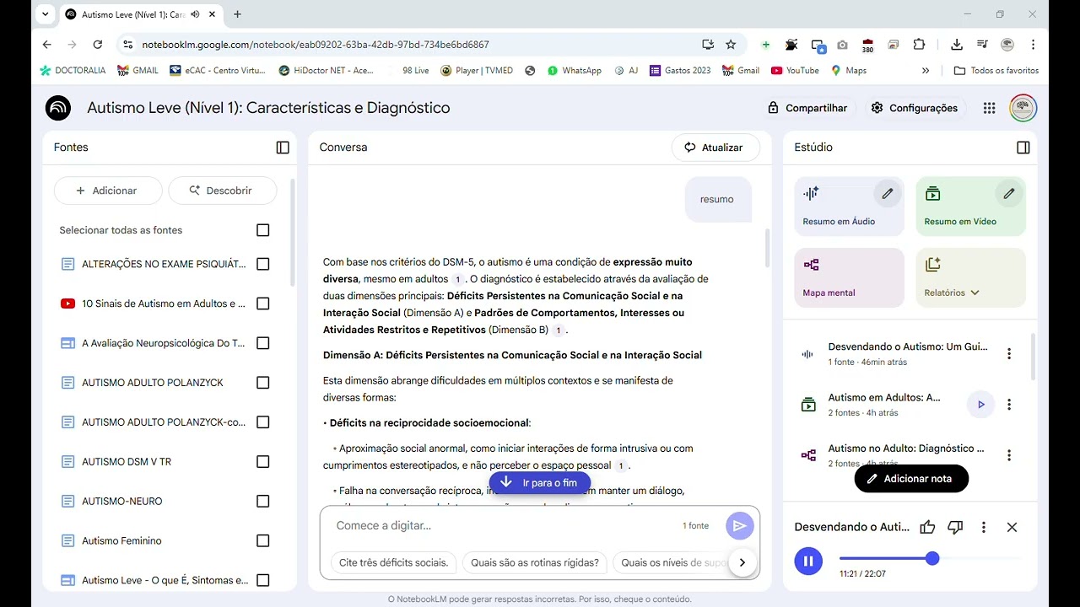Open options for Autismo em Adultos video
The height and width of the screenshot is (607, 1080).
click(x=1009, y=405)
